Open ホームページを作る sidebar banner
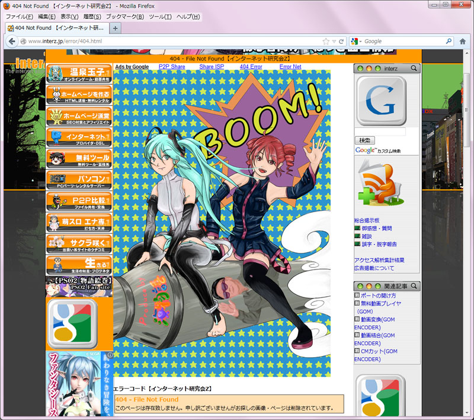The image size is (474, 420). pos(79,95)
